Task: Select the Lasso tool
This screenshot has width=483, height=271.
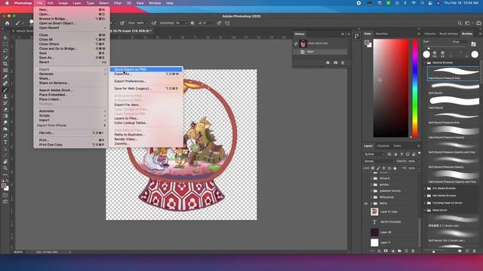Action: (5, 50)
